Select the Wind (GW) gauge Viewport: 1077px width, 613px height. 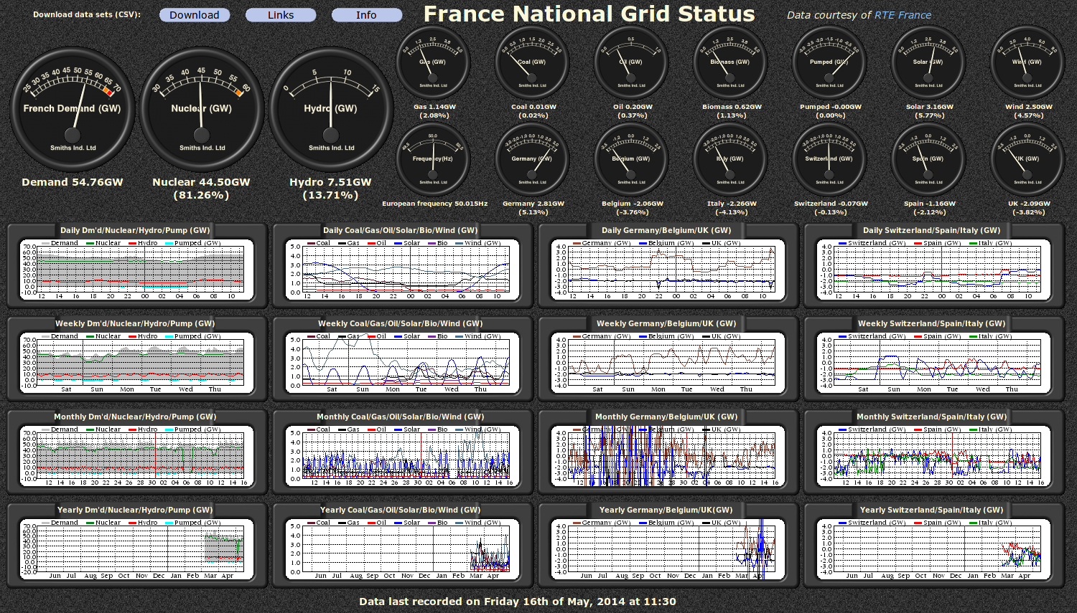click(1027, 62)
